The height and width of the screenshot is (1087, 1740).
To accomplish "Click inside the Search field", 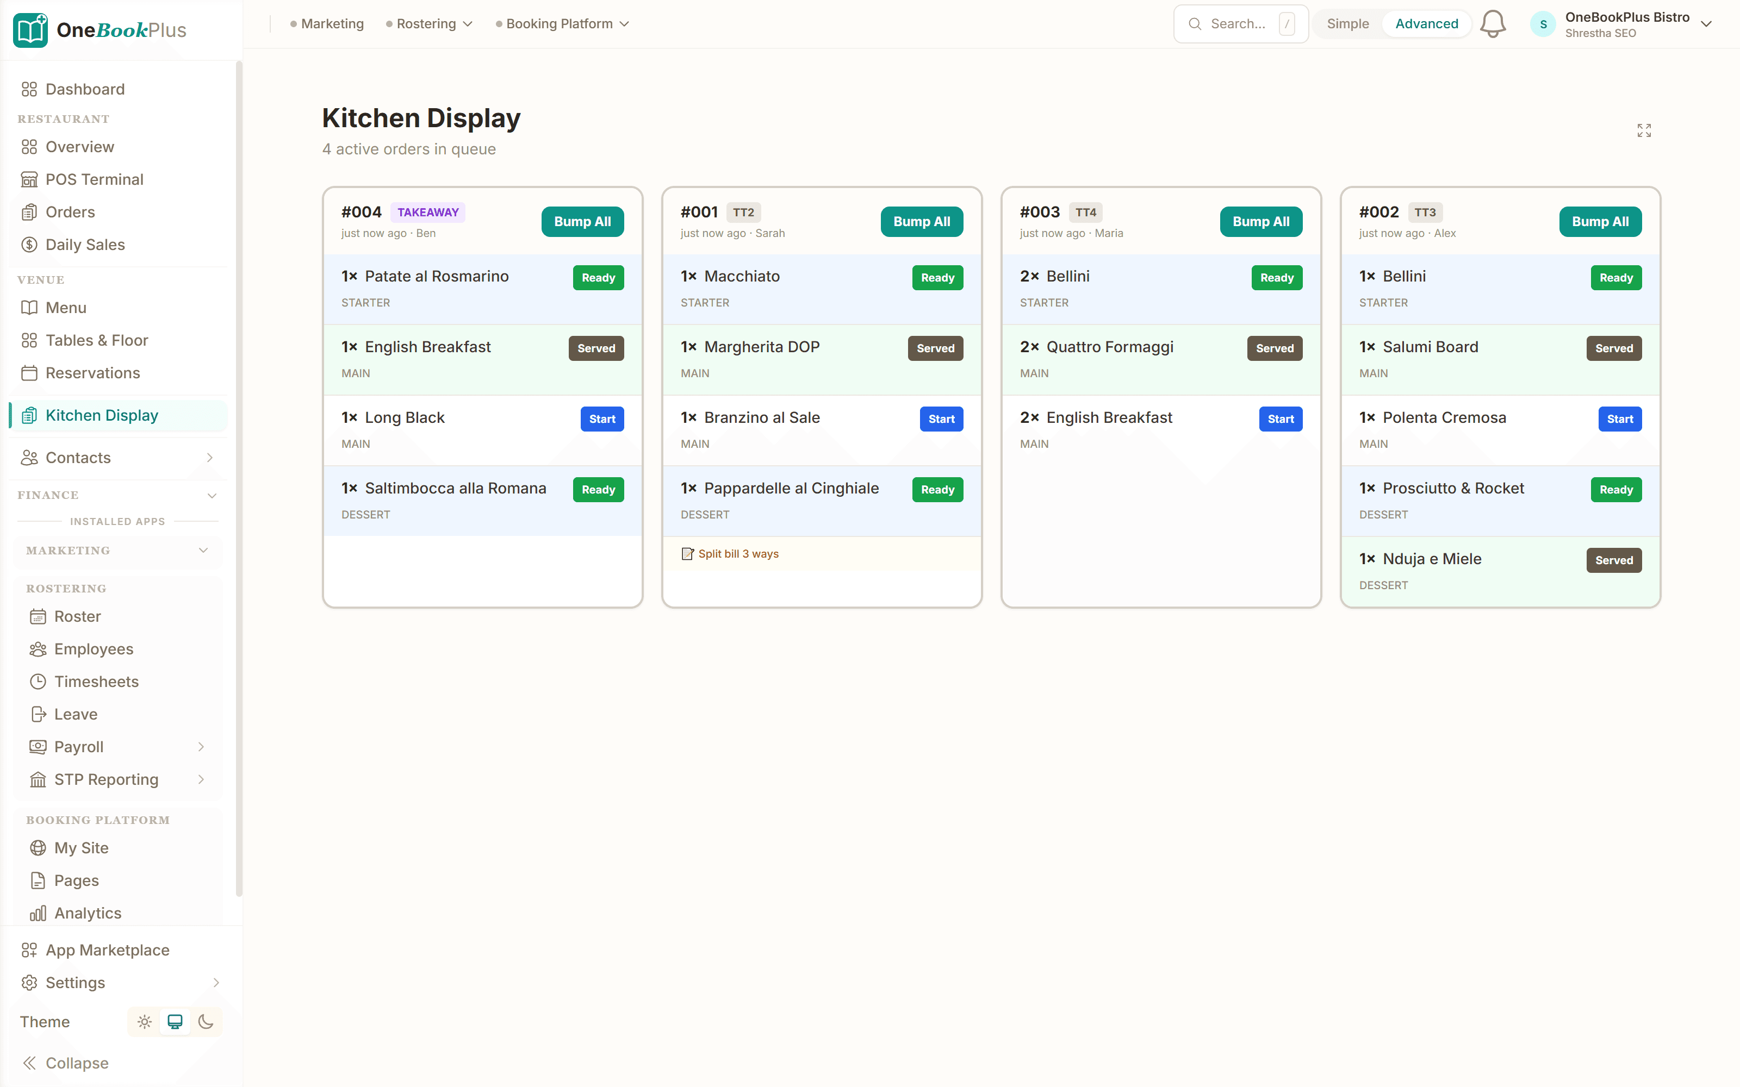I will [x=1240, y=23].
